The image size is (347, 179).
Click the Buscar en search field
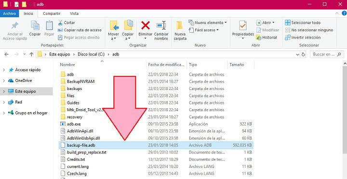[x=327, y=54]
